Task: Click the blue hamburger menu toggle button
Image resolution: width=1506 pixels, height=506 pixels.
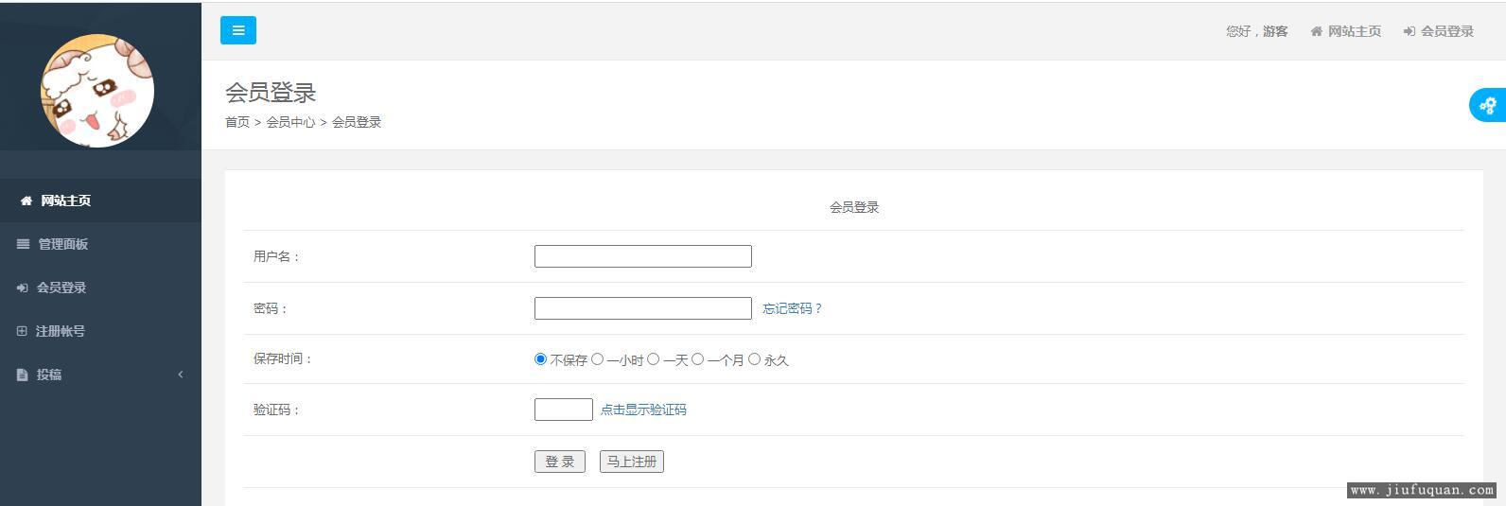Action: (x=238, y=30)
